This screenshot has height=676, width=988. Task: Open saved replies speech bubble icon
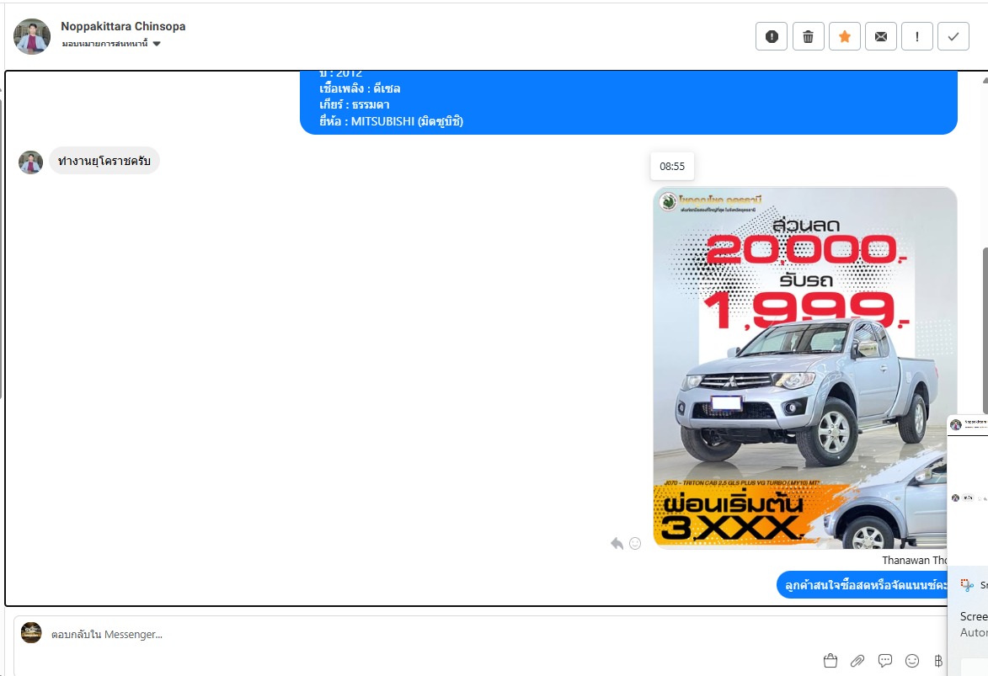[x=885, y=660]
